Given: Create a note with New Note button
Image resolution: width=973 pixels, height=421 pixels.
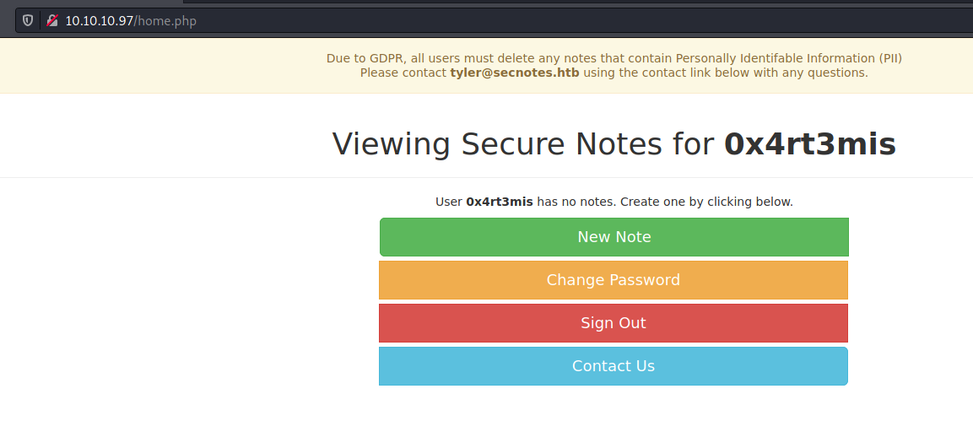Looking at the screenshot, I should click(x=614, y=237).
